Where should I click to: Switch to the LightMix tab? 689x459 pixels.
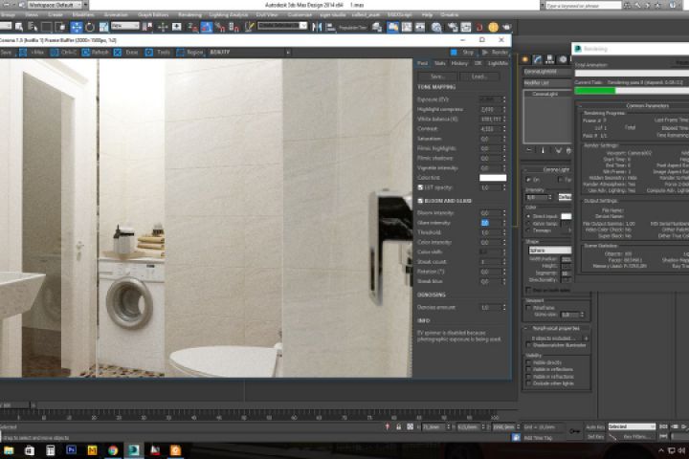coord(498,64)
